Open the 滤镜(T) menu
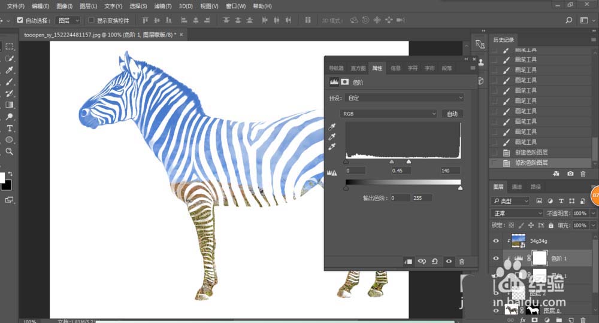Screen dimensions: 599x323 (163, 6)
